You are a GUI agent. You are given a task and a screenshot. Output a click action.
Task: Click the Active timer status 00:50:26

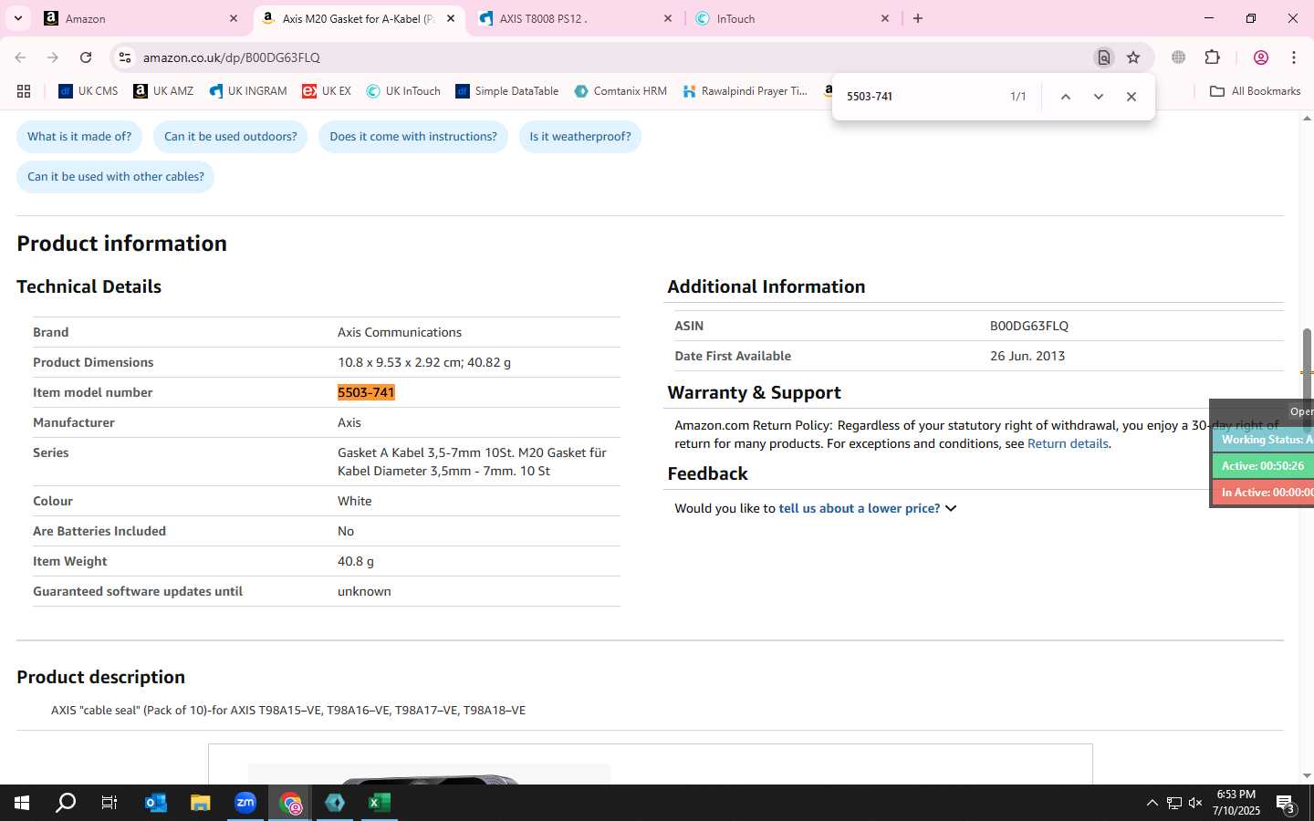pyautogui.click(x=1263, y=466)
